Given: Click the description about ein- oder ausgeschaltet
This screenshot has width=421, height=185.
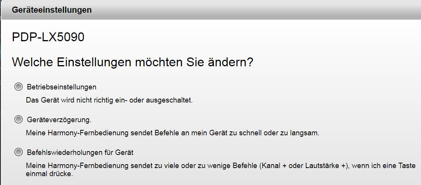Looking at the screenshot, I should [109, 100].
